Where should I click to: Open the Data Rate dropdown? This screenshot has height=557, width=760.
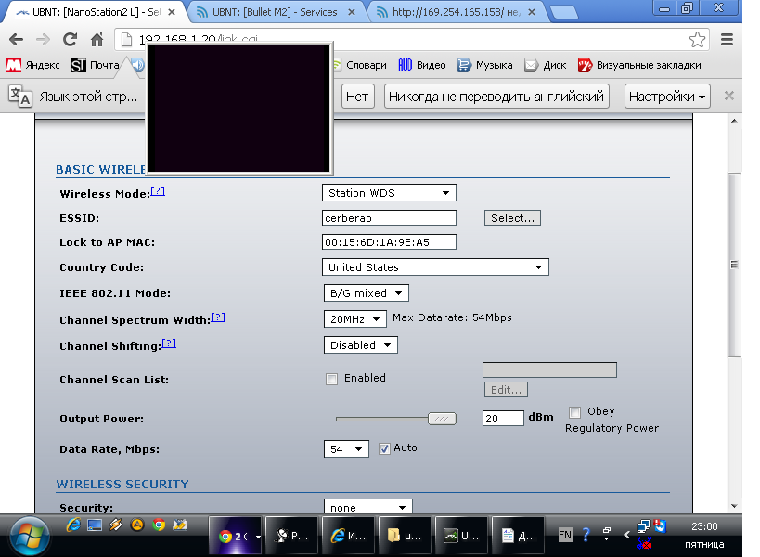(x=346, y=449)
